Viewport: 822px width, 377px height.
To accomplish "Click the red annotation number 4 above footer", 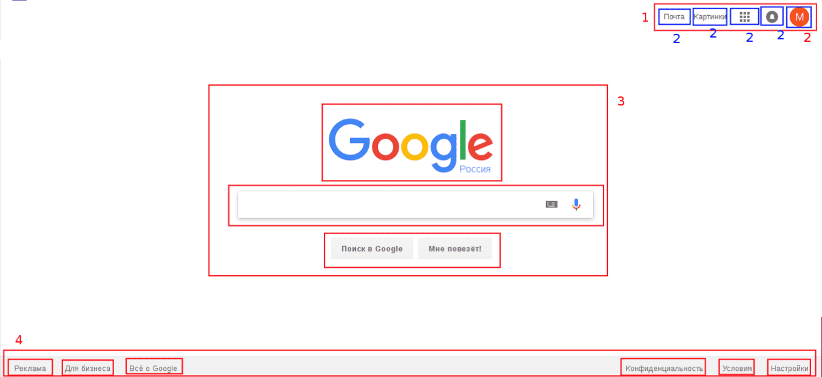I will pyautogui.click(x=19, y=340).
